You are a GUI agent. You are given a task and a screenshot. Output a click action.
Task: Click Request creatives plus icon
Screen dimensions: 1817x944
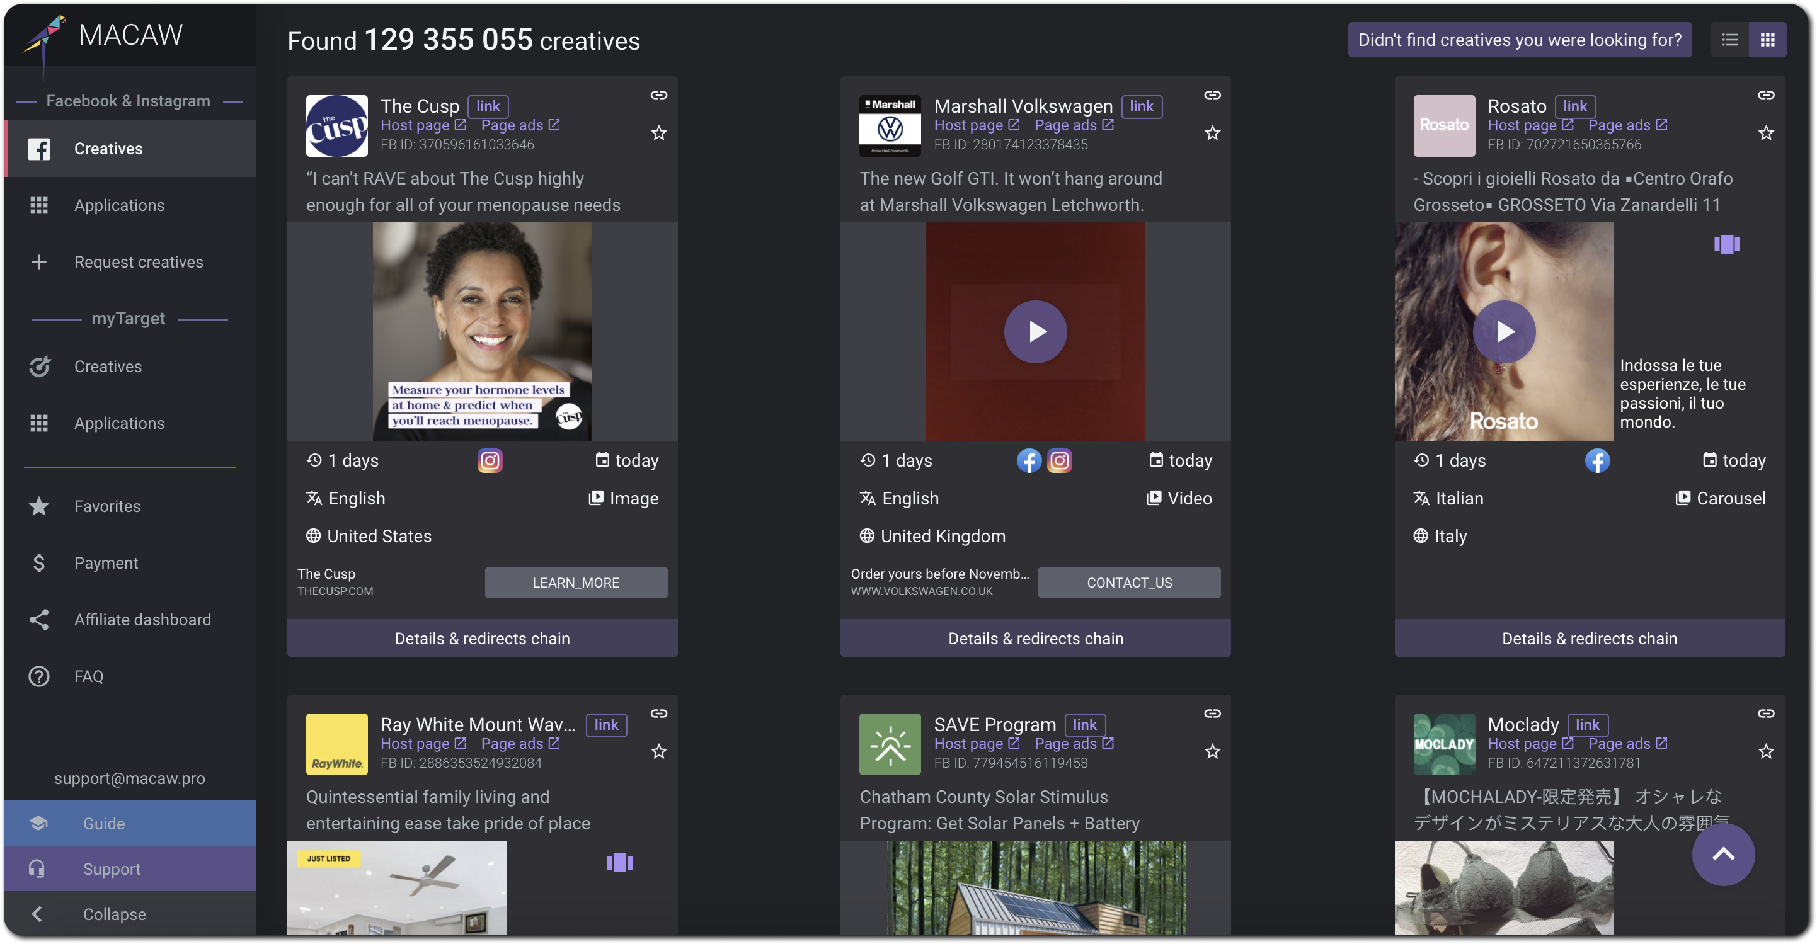(39, 262)
